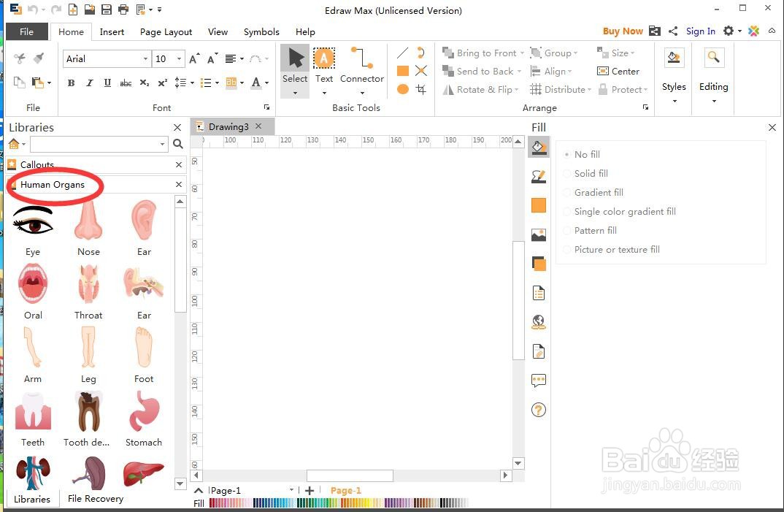784x512 pixels.
Task: Close the Human Organs library
Action: [179, 185]
